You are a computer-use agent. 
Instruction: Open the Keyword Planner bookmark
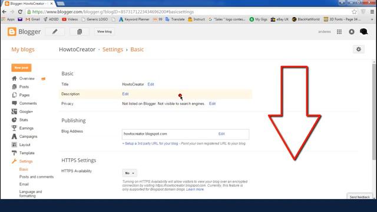point(134,19)
